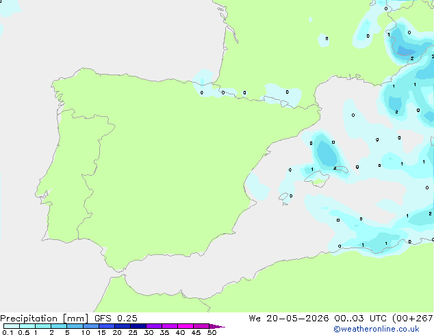This screenshot has height=335, width=434.
Task: Select the 15–20 mm blue legend swatch
Action: point(107,326)
